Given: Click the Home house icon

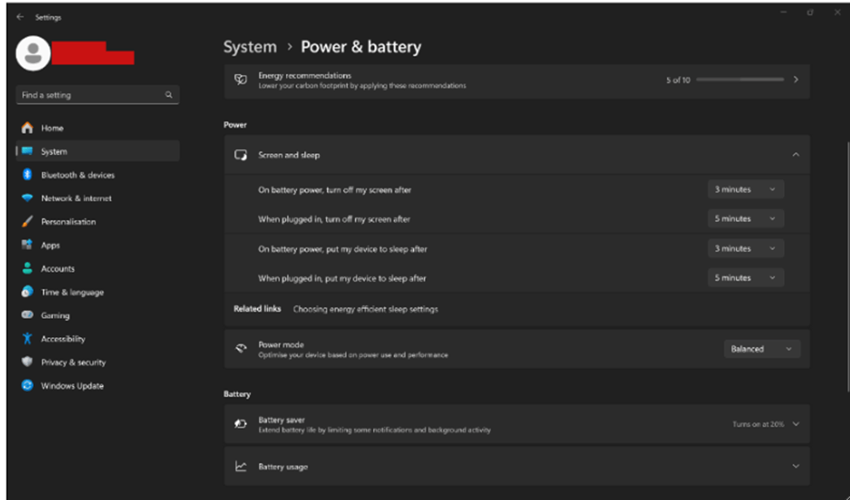Looking at the screenshot, I should pyautogui.click(x=27, y=128).
